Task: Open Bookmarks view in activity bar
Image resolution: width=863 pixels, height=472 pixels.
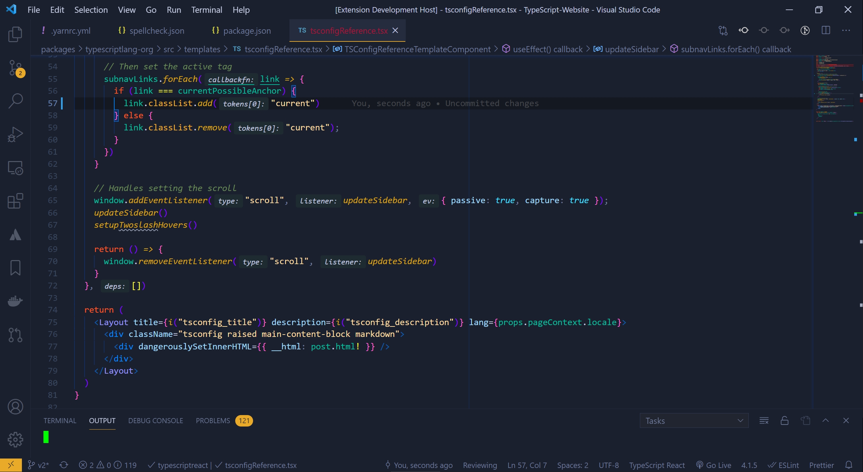Action: click(x=15, y=268)
